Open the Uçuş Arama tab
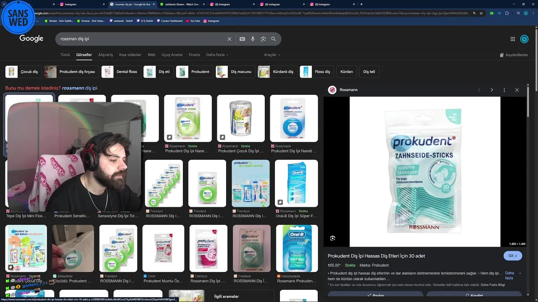 click(172, 55)
